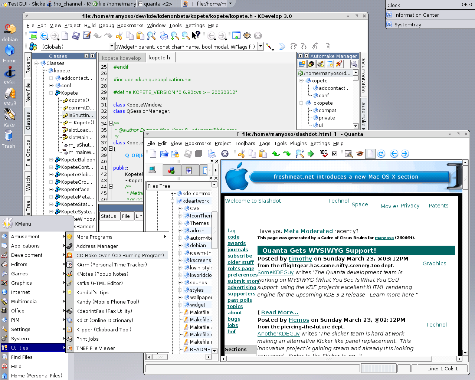
Task: Click Quanta print icon
Action: point(212,154)
